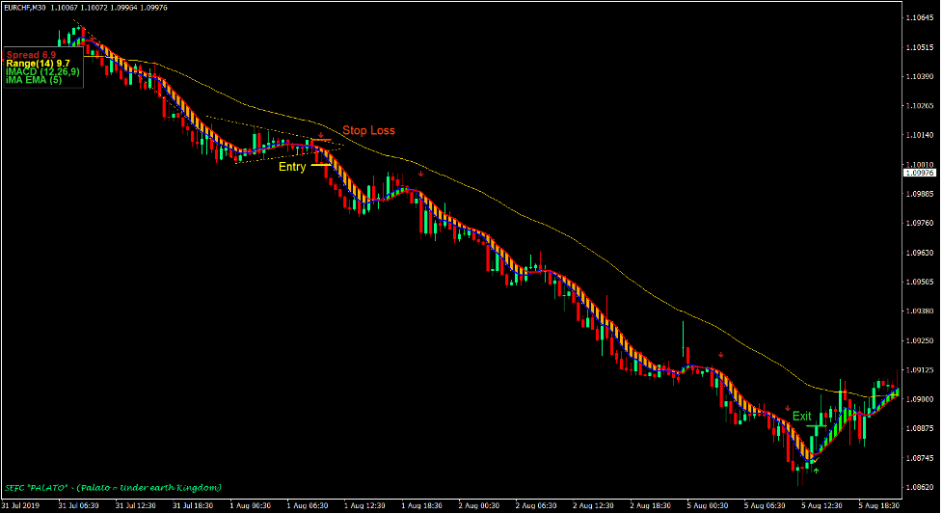Click price level 1.10390 on the axis
This screenshot has height=514, width=942.
point(920,76)
